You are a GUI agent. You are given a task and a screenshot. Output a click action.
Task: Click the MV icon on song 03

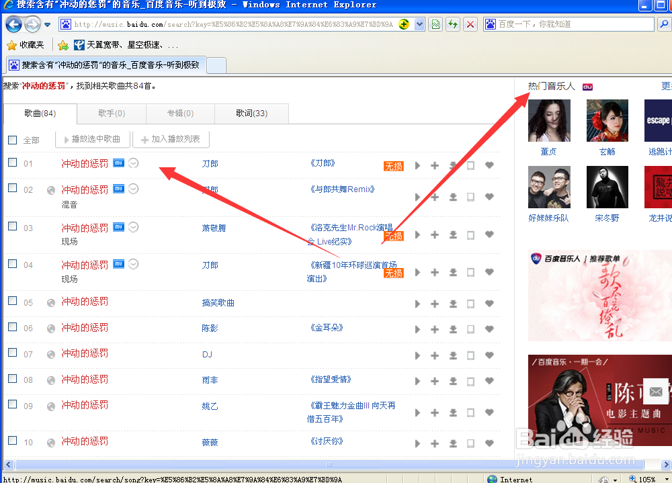pyautogui.click(x=118, y=227)
